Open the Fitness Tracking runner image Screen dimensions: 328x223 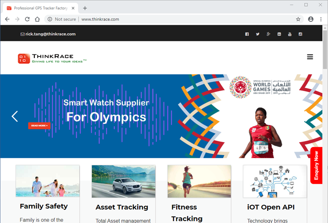click(x=199, y=181)
